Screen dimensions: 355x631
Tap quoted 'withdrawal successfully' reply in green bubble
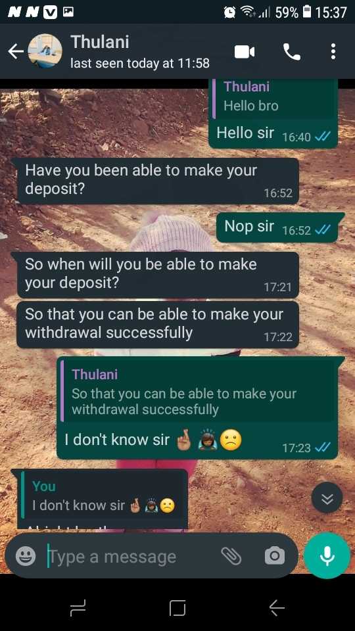(197, 392)
